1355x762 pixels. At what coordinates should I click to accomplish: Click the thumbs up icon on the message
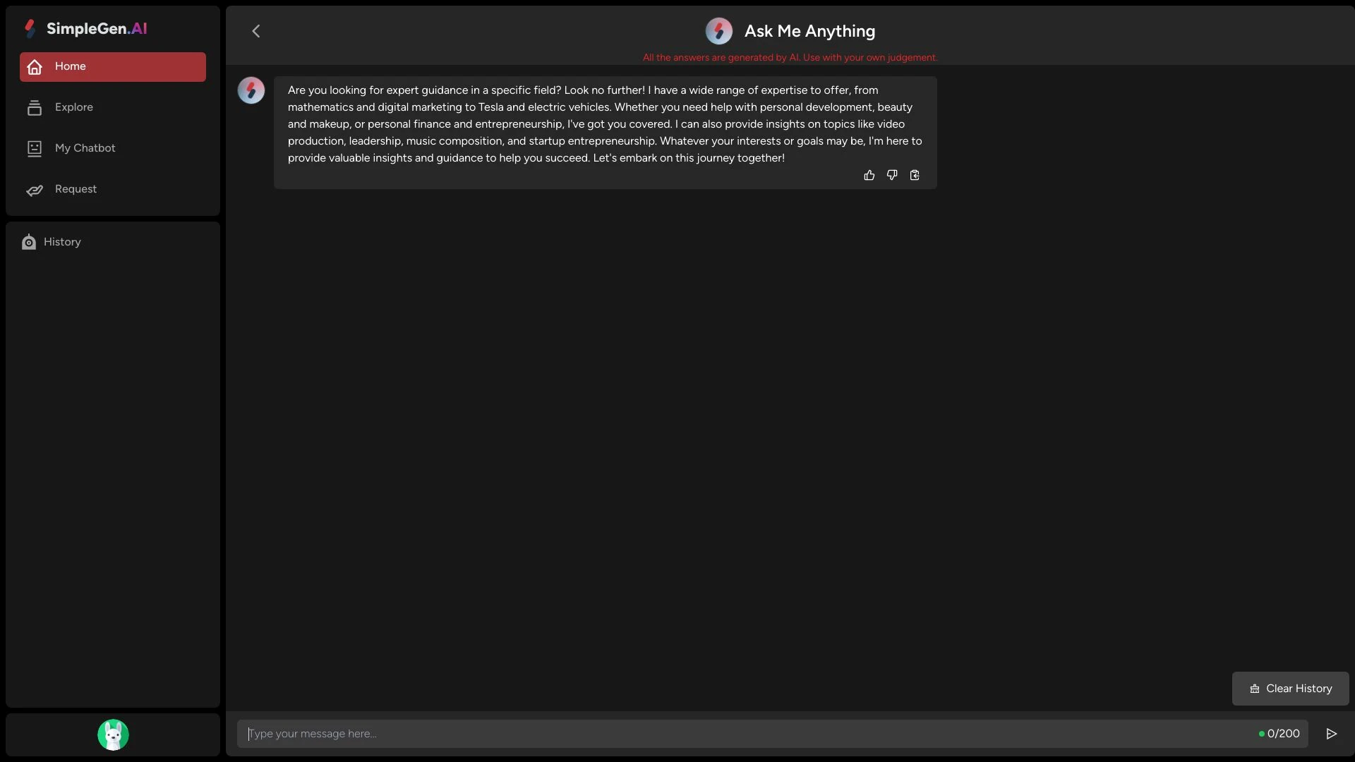[869, 175]
